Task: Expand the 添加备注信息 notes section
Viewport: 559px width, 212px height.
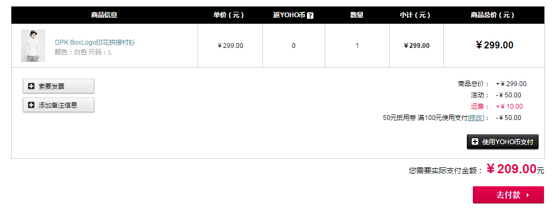Action: 59,105
